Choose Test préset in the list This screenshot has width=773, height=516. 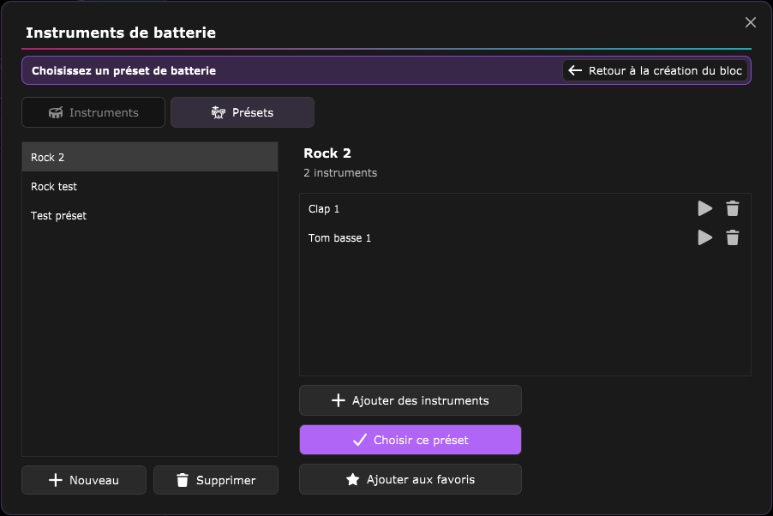[x=150, y=216]
